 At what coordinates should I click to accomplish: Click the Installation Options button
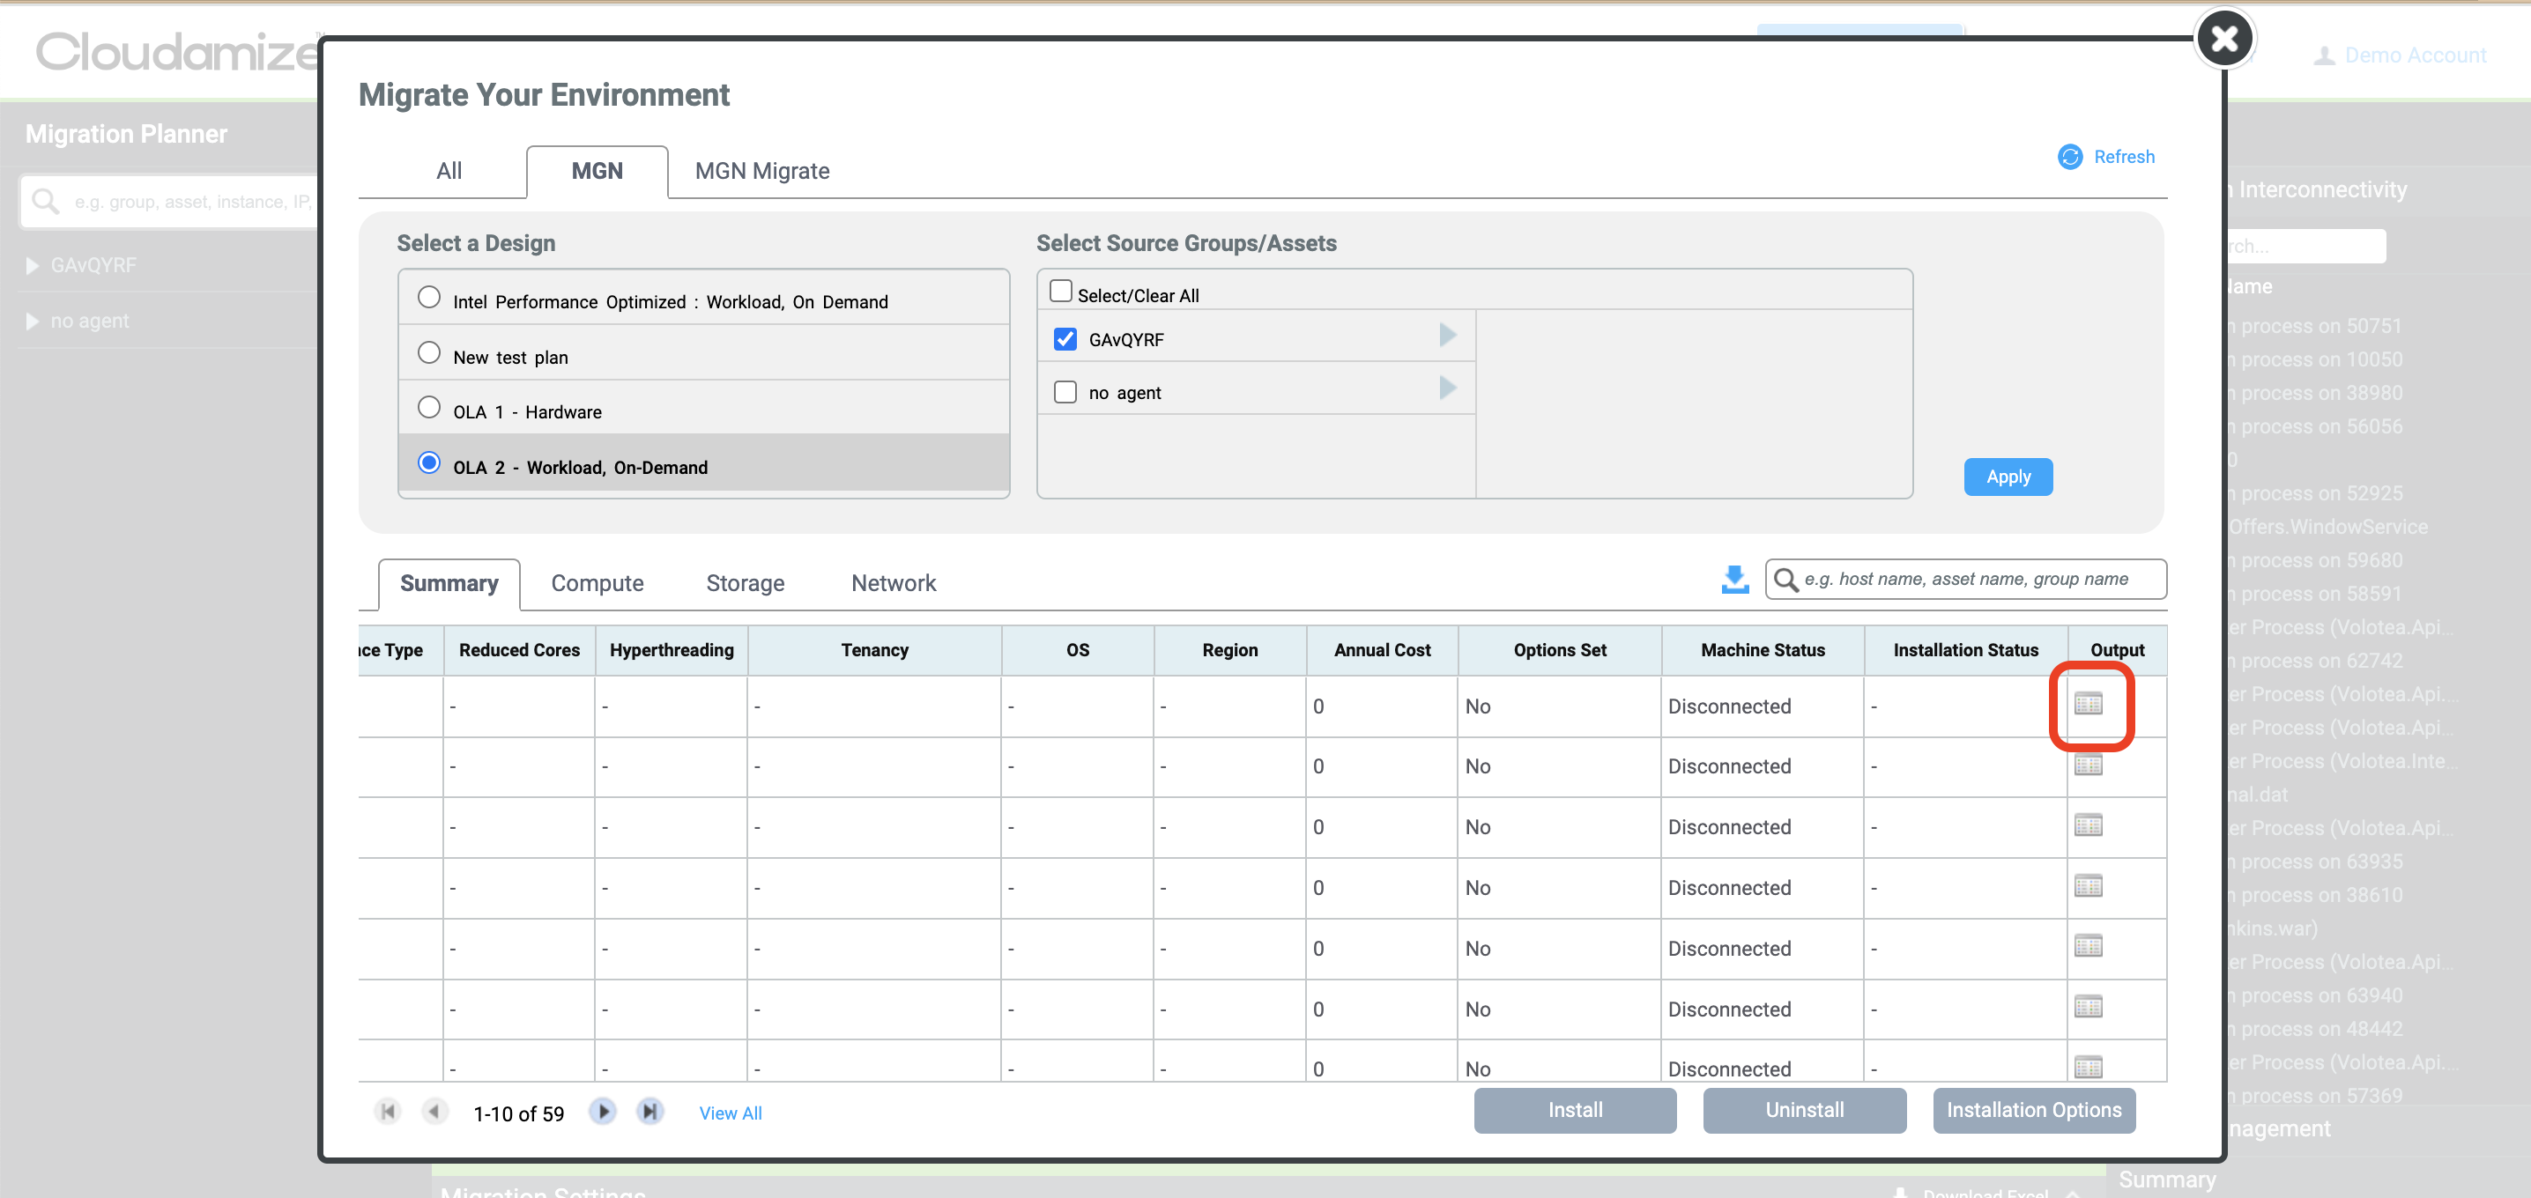click(2034, 1111)
